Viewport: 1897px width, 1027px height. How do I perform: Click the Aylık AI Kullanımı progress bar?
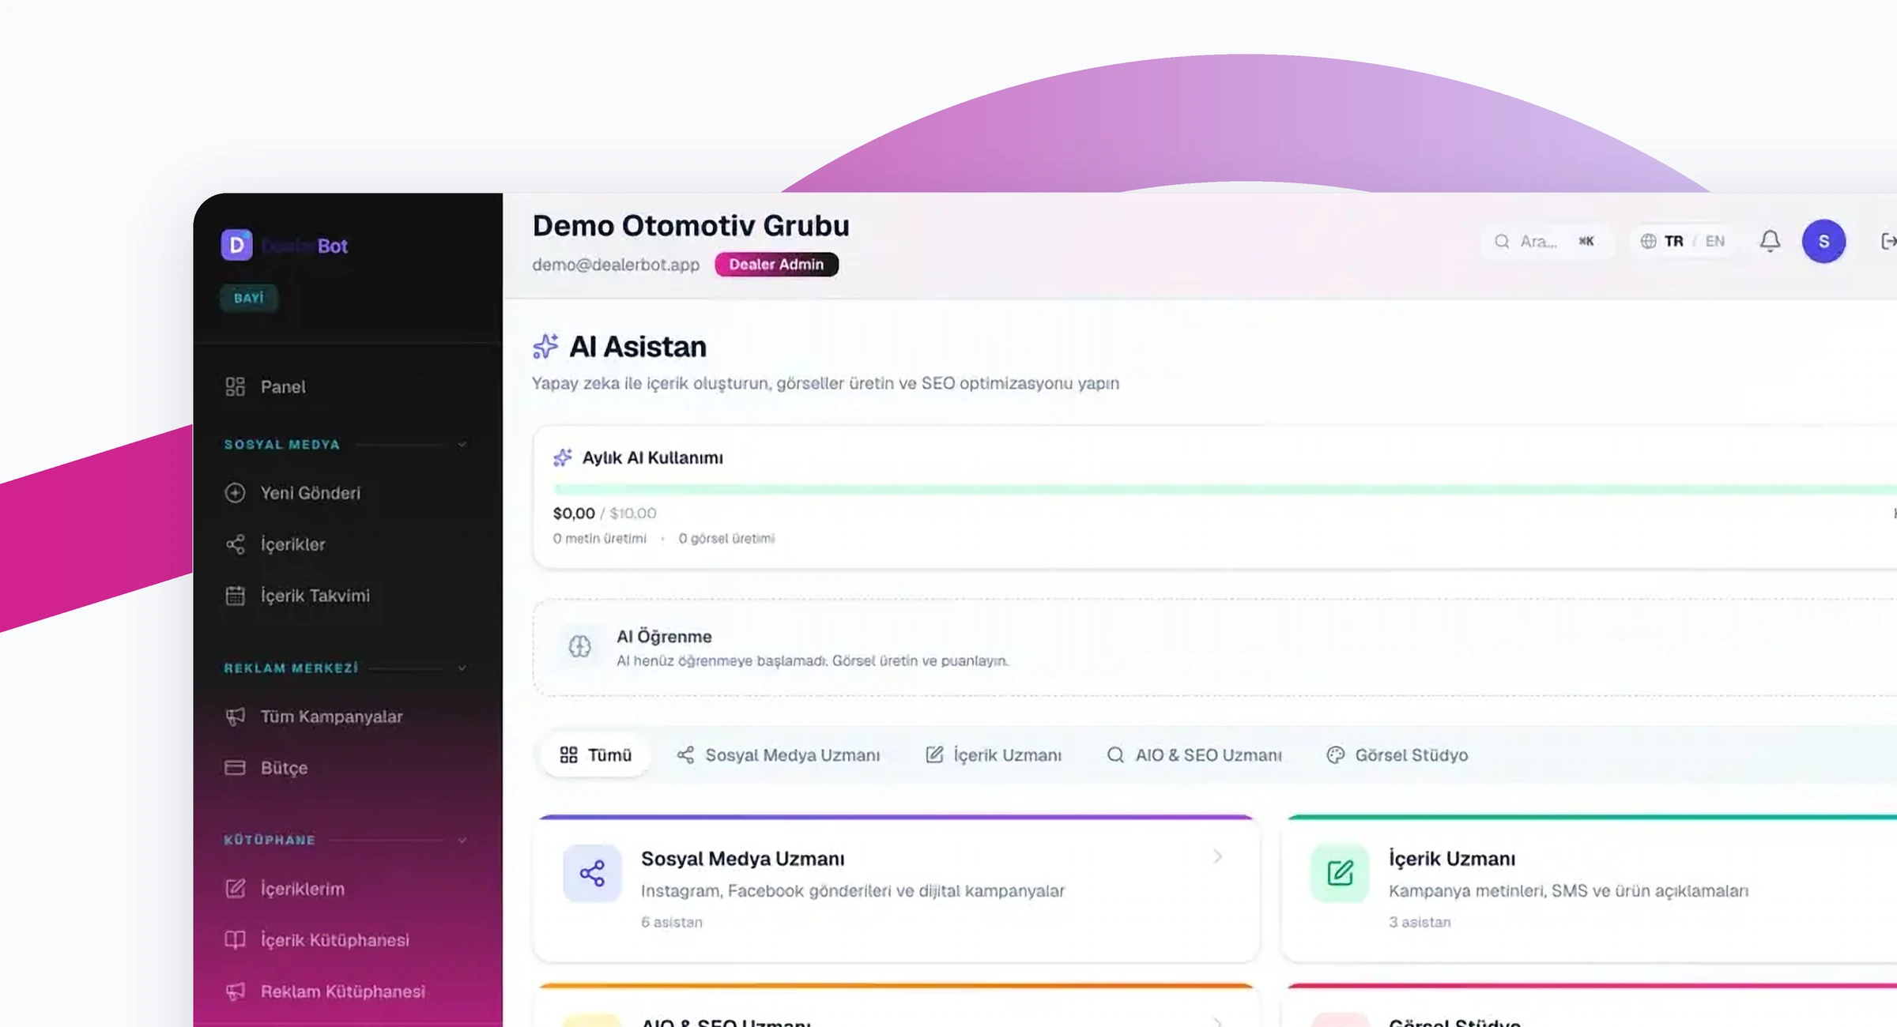coord(1225,489)
